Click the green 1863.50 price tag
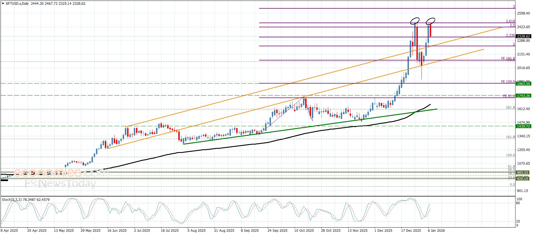533x234 pixels. pyautogui.click(x=523, y=84)
